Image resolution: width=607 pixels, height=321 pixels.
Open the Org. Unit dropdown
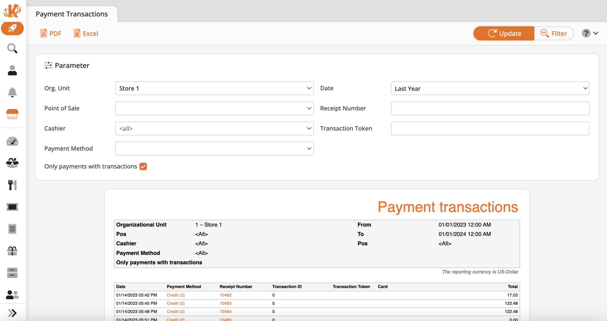click(x=214, y=88)
